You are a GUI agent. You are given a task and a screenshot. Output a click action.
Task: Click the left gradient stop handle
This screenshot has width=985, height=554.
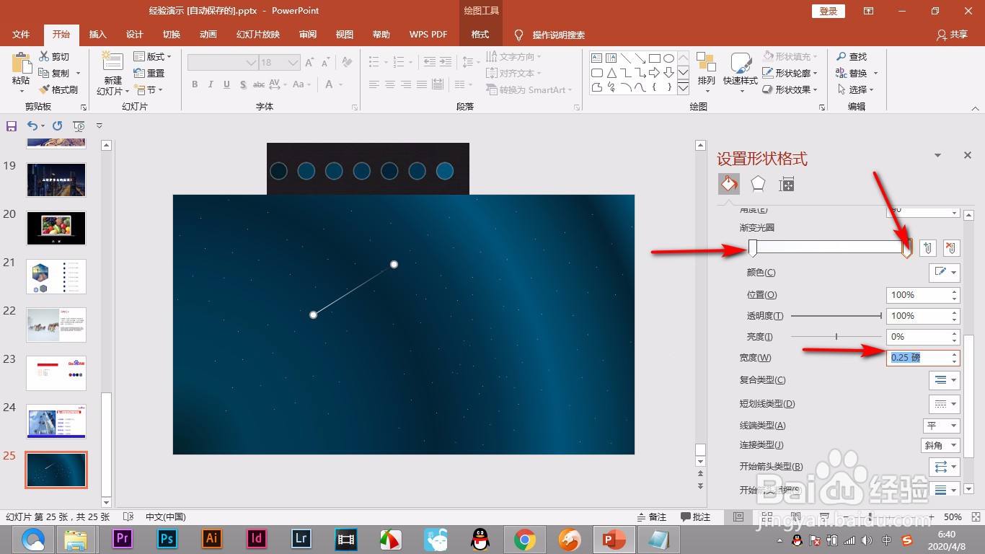(753, 249)
